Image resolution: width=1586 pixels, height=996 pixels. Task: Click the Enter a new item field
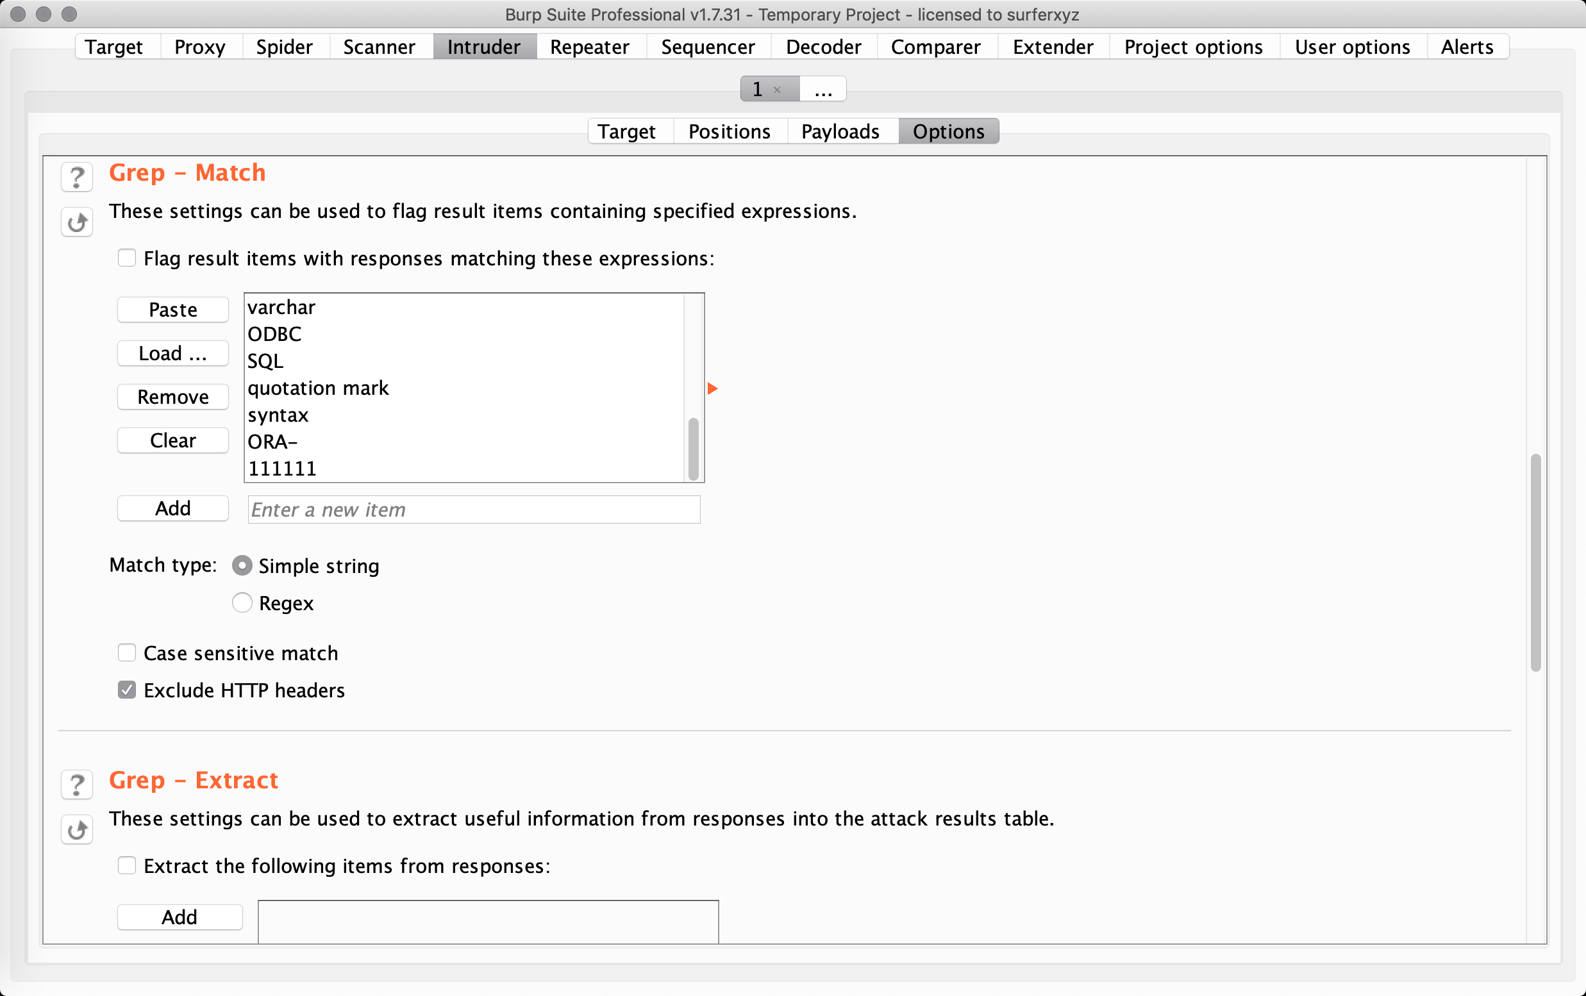point(474,510)
